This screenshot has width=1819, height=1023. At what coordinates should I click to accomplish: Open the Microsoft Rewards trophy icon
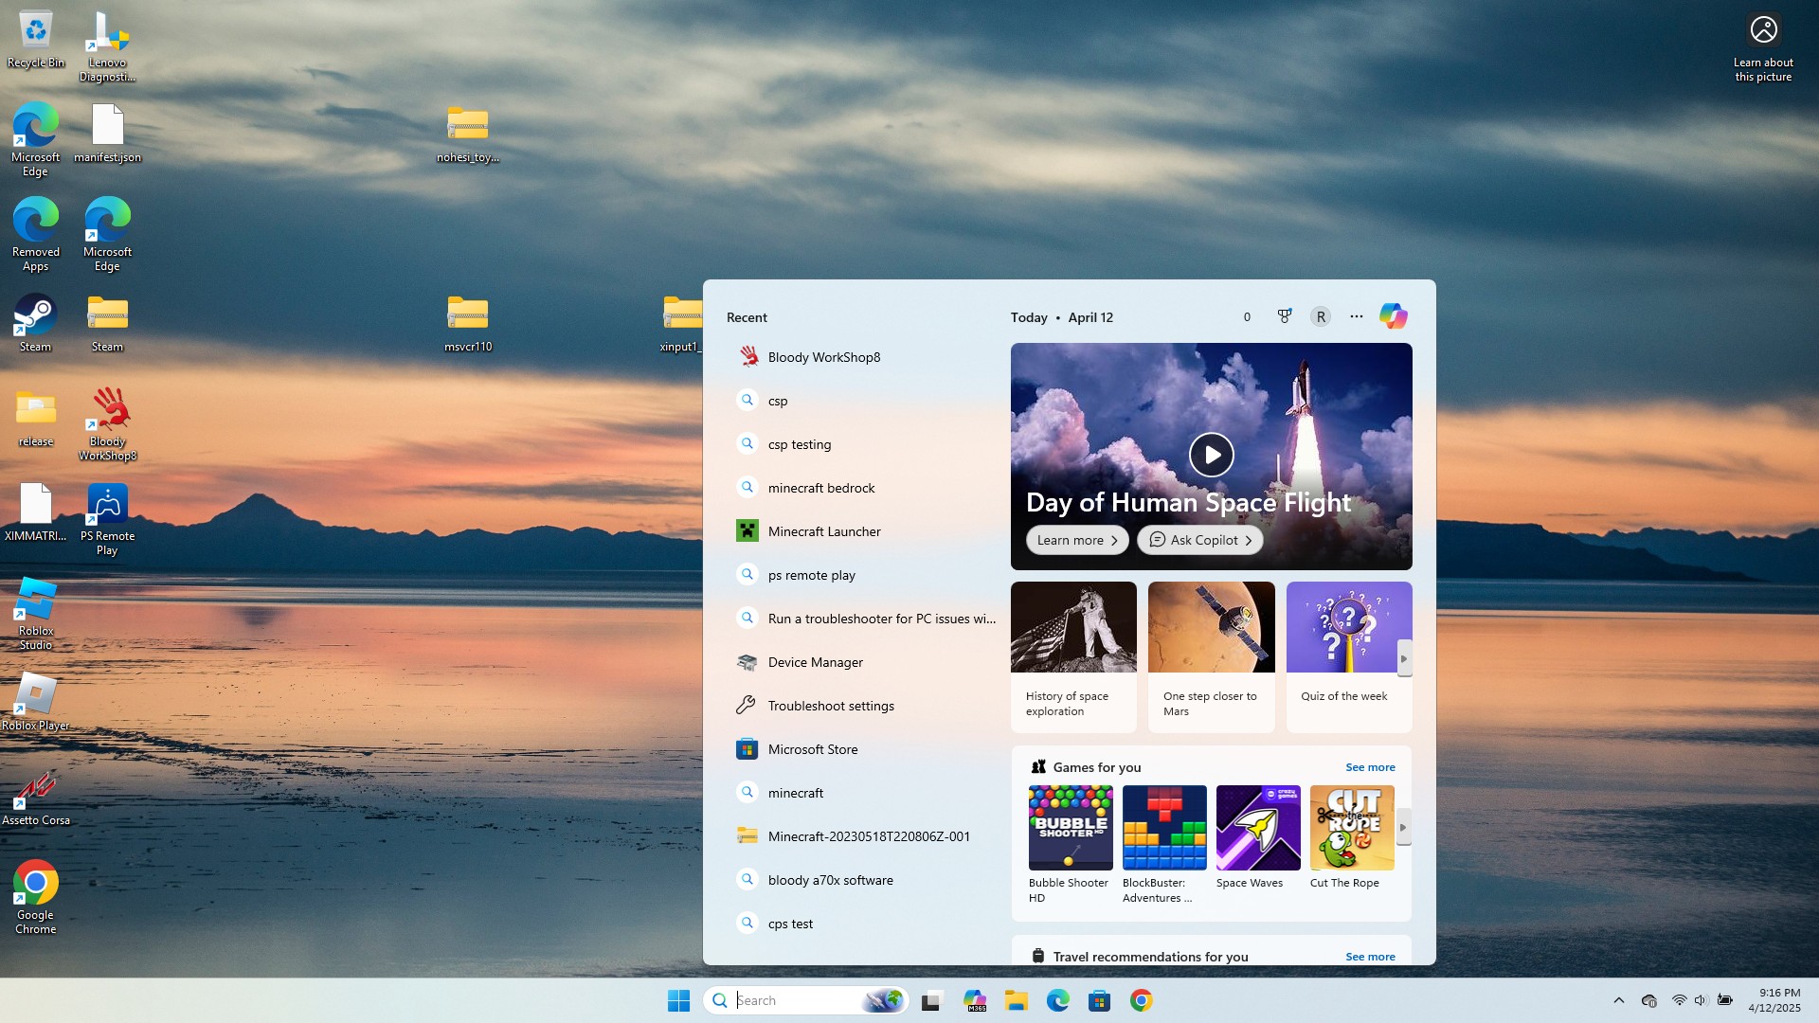click(1285, 316)
